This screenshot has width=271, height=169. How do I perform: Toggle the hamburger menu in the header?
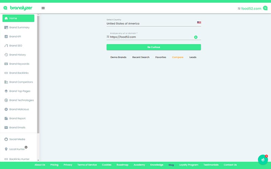click(43, 8)
